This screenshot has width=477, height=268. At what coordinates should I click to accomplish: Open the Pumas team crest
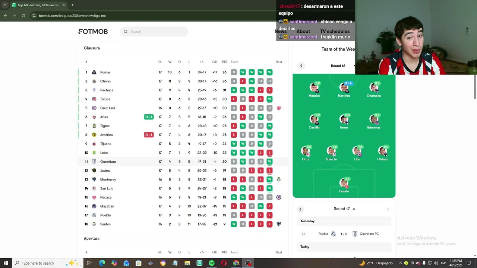click(x=94, y=72)
